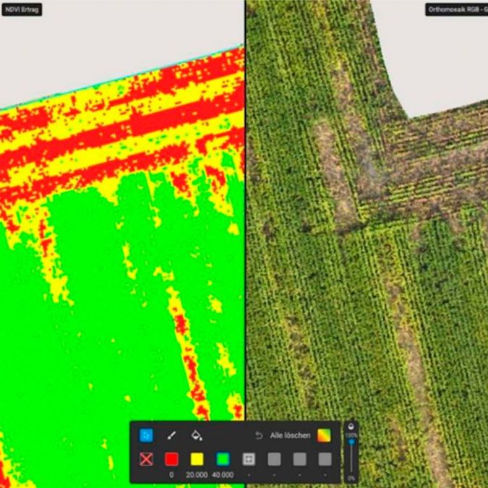Select the paint bucket fill tool

pos(196,435)
